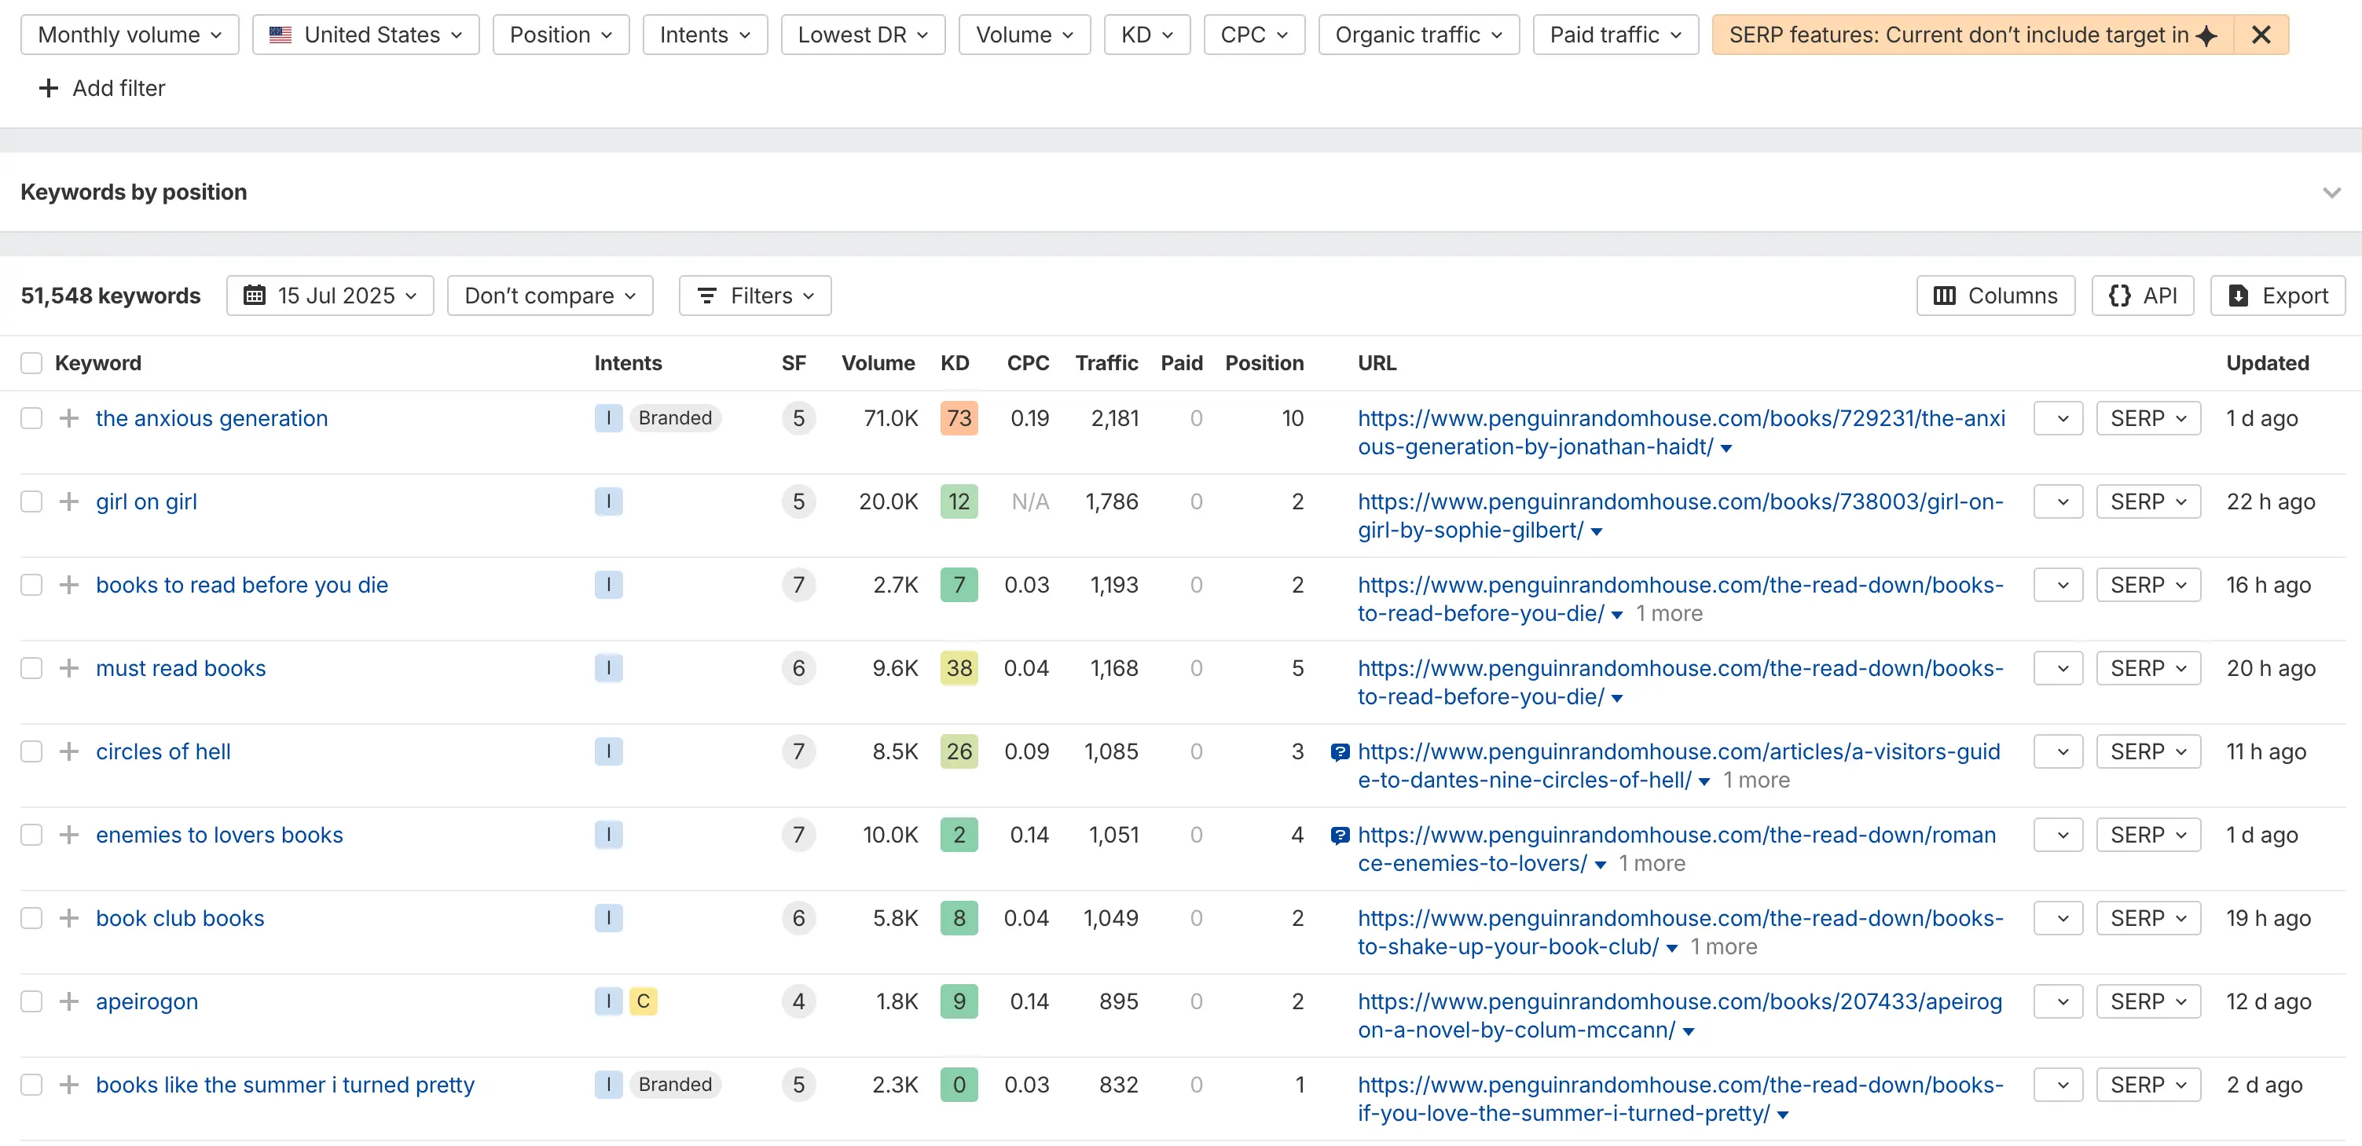This screenshot has height=1146, width=2362.
Task: Open the Monthly volume dropdown
Action: [x=130, y=35]
